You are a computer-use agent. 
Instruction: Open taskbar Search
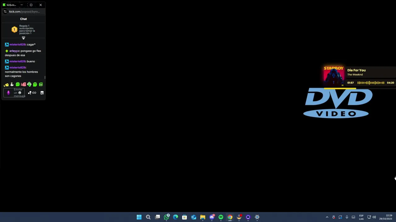point(148,217)
